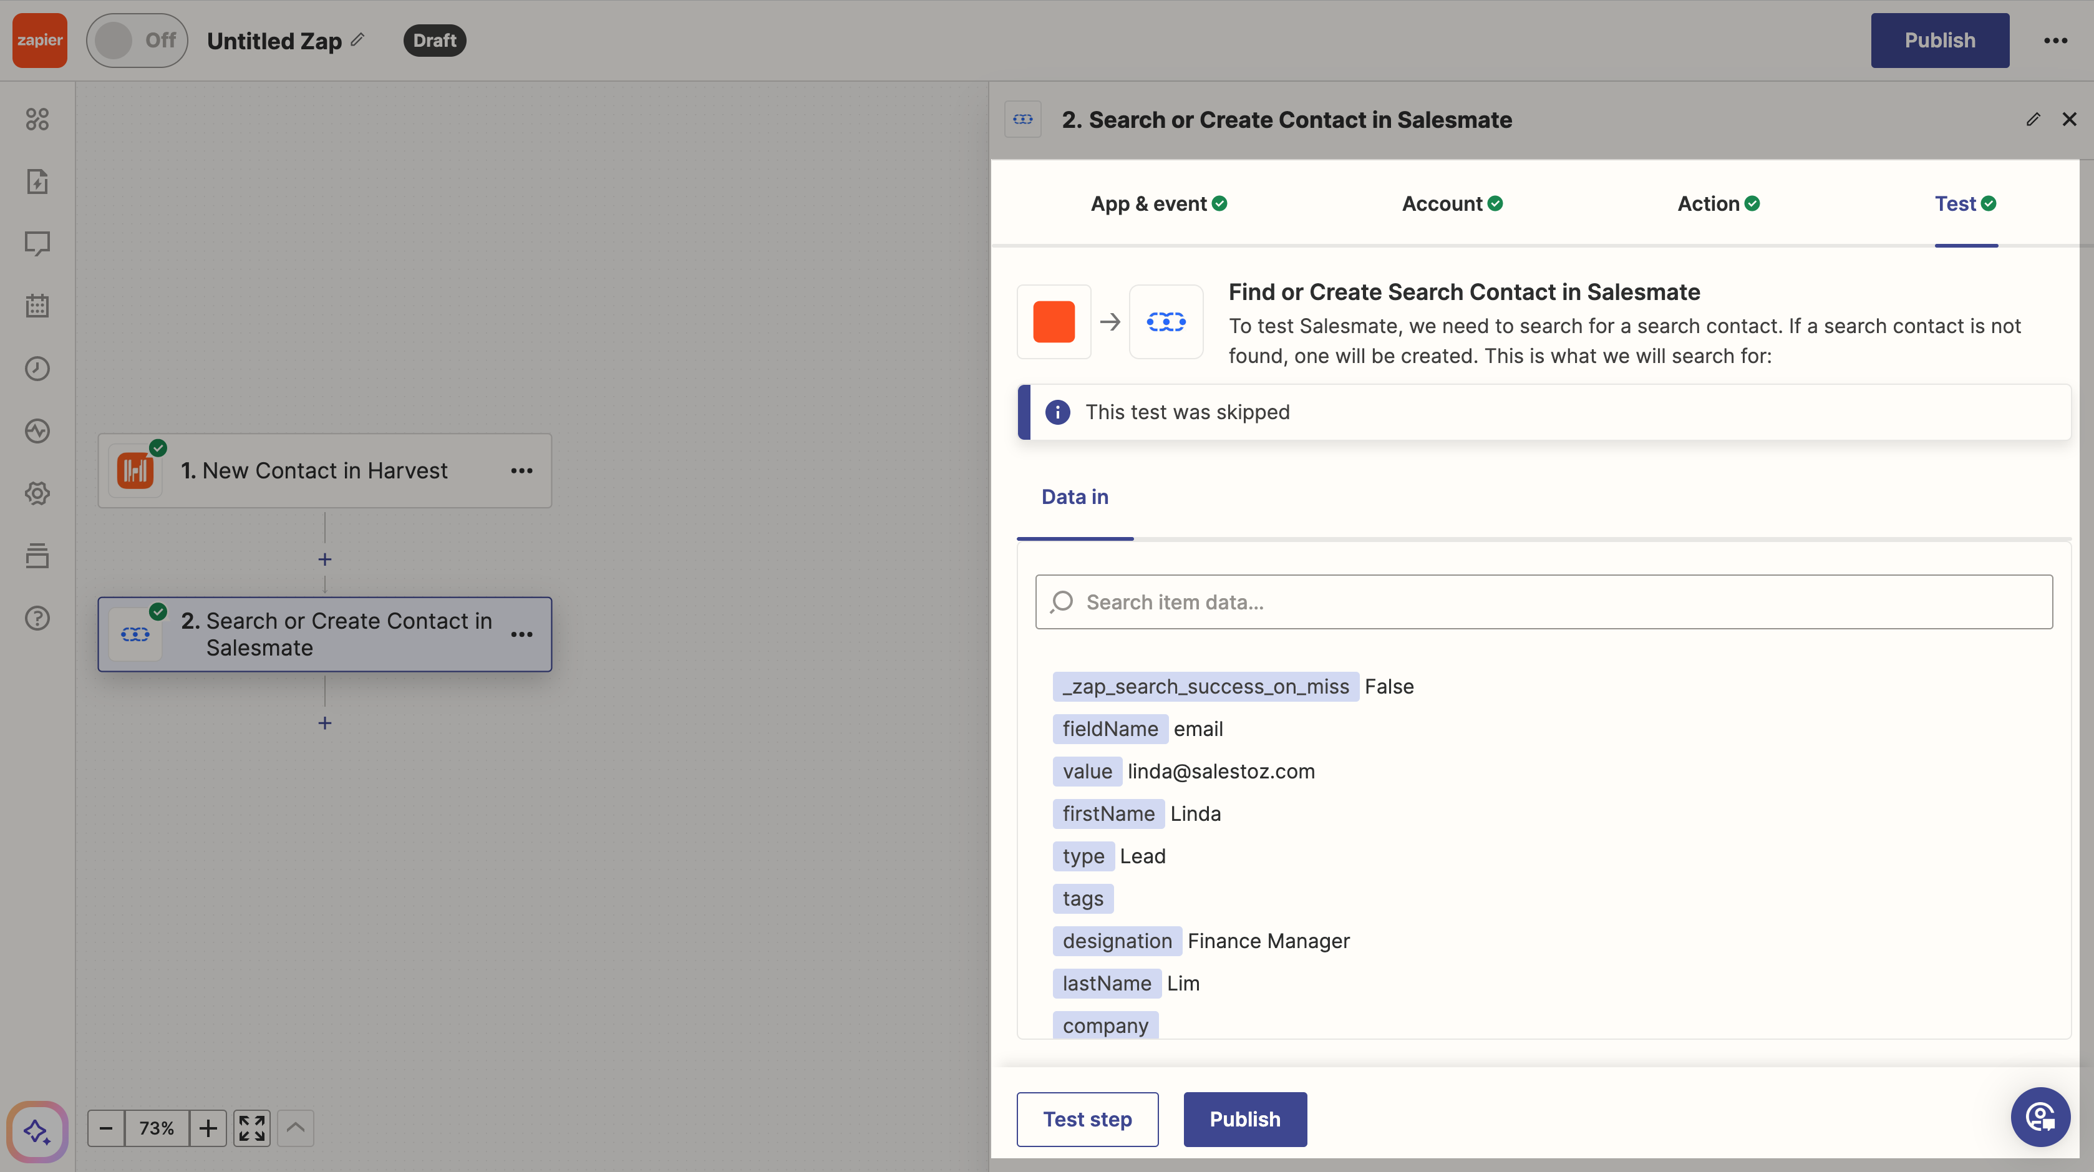The image size is (2094, 1172).
Task: Click the Salesmate icon in panel header
Action: pos(1022,120)
